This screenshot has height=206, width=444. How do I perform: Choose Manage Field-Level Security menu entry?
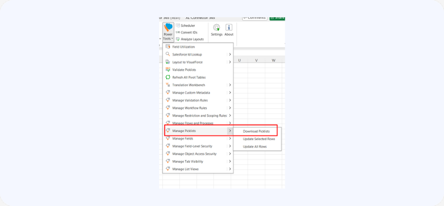[x=198, y=146]
